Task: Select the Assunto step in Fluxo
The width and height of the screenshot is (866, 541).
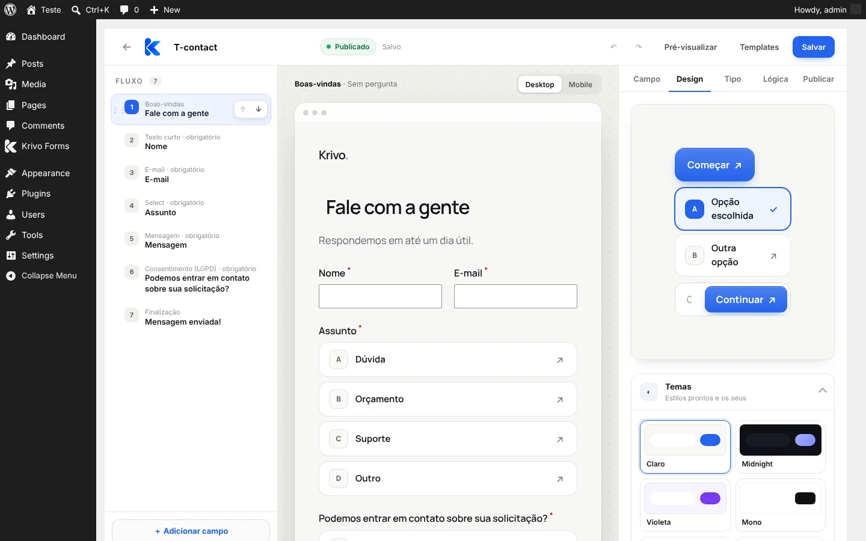Action: point(191,208)
